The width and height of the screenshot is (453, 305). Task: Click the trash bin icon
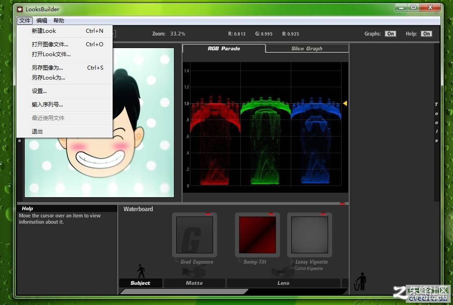(x=360, y=282)
